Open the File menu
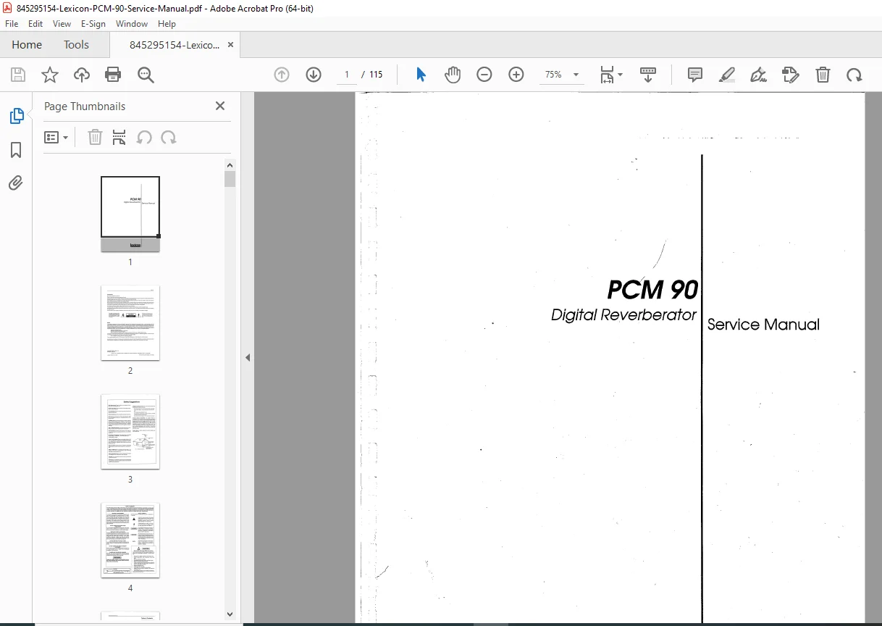Viewport: 882px width, 626px height. [x=12, y=24]
